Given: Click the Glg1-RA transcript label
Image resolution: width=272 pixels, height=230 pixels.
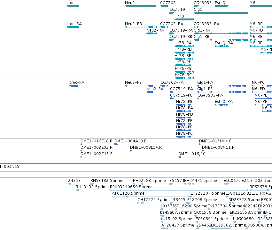Looking at the screenshot, I should [202, 30].
